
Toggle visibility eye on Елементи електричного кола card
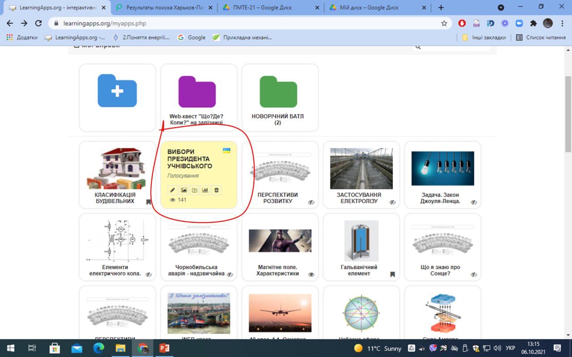click(149, 274)
